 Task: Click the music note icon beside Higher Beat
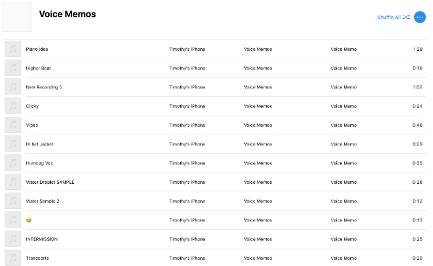pyautogui.click(x=13, y=68)
